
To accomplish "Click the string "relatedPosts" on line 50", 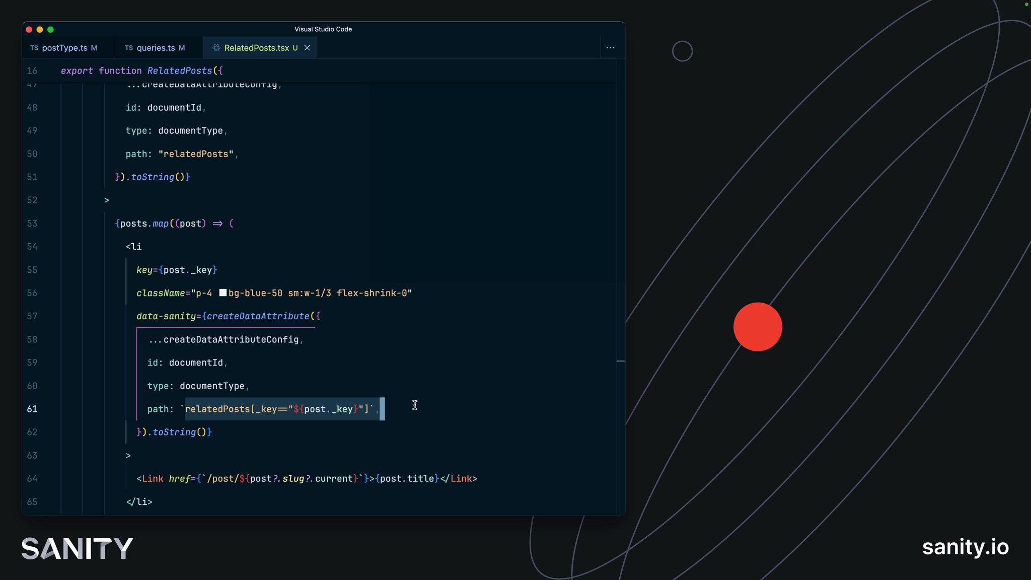I will tap(196, 154).
